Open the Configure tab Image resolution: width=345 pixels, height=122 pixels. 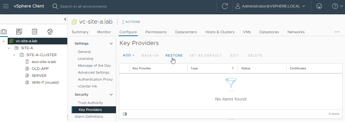point(128,32)
